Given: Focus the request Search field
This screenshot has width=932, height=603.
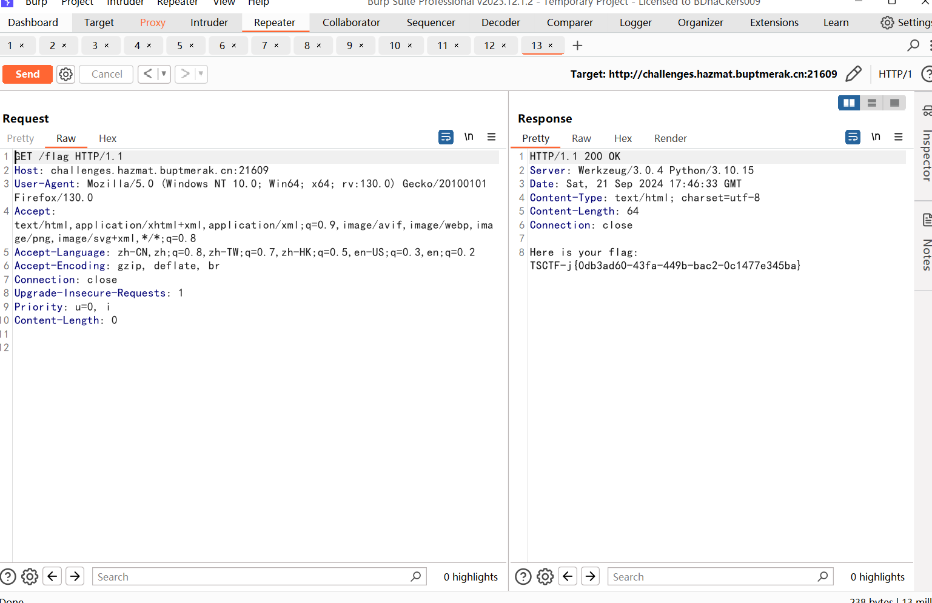Looking at the screenshot, I should 259,576.
